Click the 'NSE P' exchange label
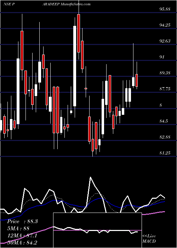 [9, 4]
